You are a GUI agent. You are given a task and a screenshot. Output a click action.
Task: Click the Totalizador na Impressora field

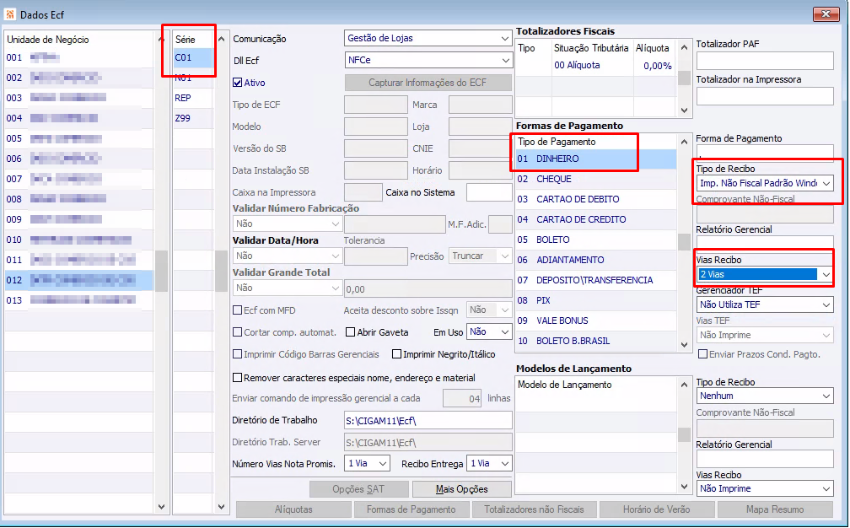[x=764, y=96]
